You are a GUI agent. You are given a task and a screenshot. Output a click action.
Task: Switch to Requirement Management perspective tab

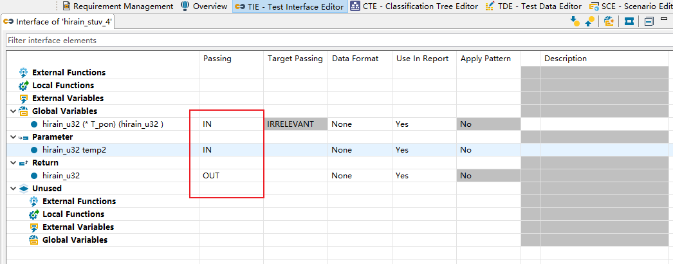pyautogui.click(x=118, y=6)
